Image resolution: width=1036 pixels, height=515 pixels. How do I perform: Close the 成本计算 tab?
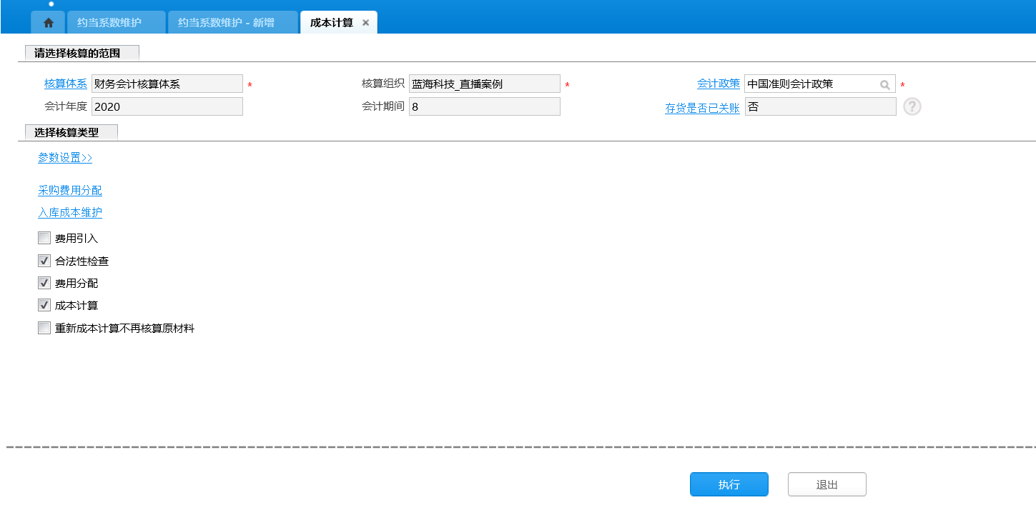point(365,23)
